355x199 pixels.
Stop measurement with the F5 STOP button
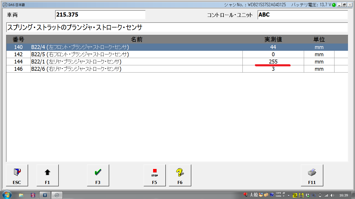click(155, 175)
